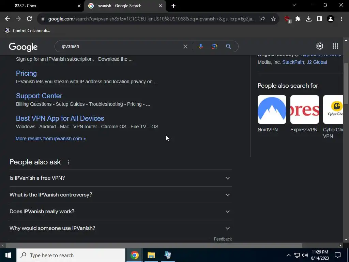Click More results from ipvanish.com

coord(50,139)
